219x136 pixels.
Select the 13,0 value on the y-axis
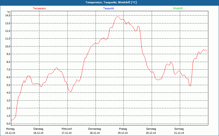[8, 23]
